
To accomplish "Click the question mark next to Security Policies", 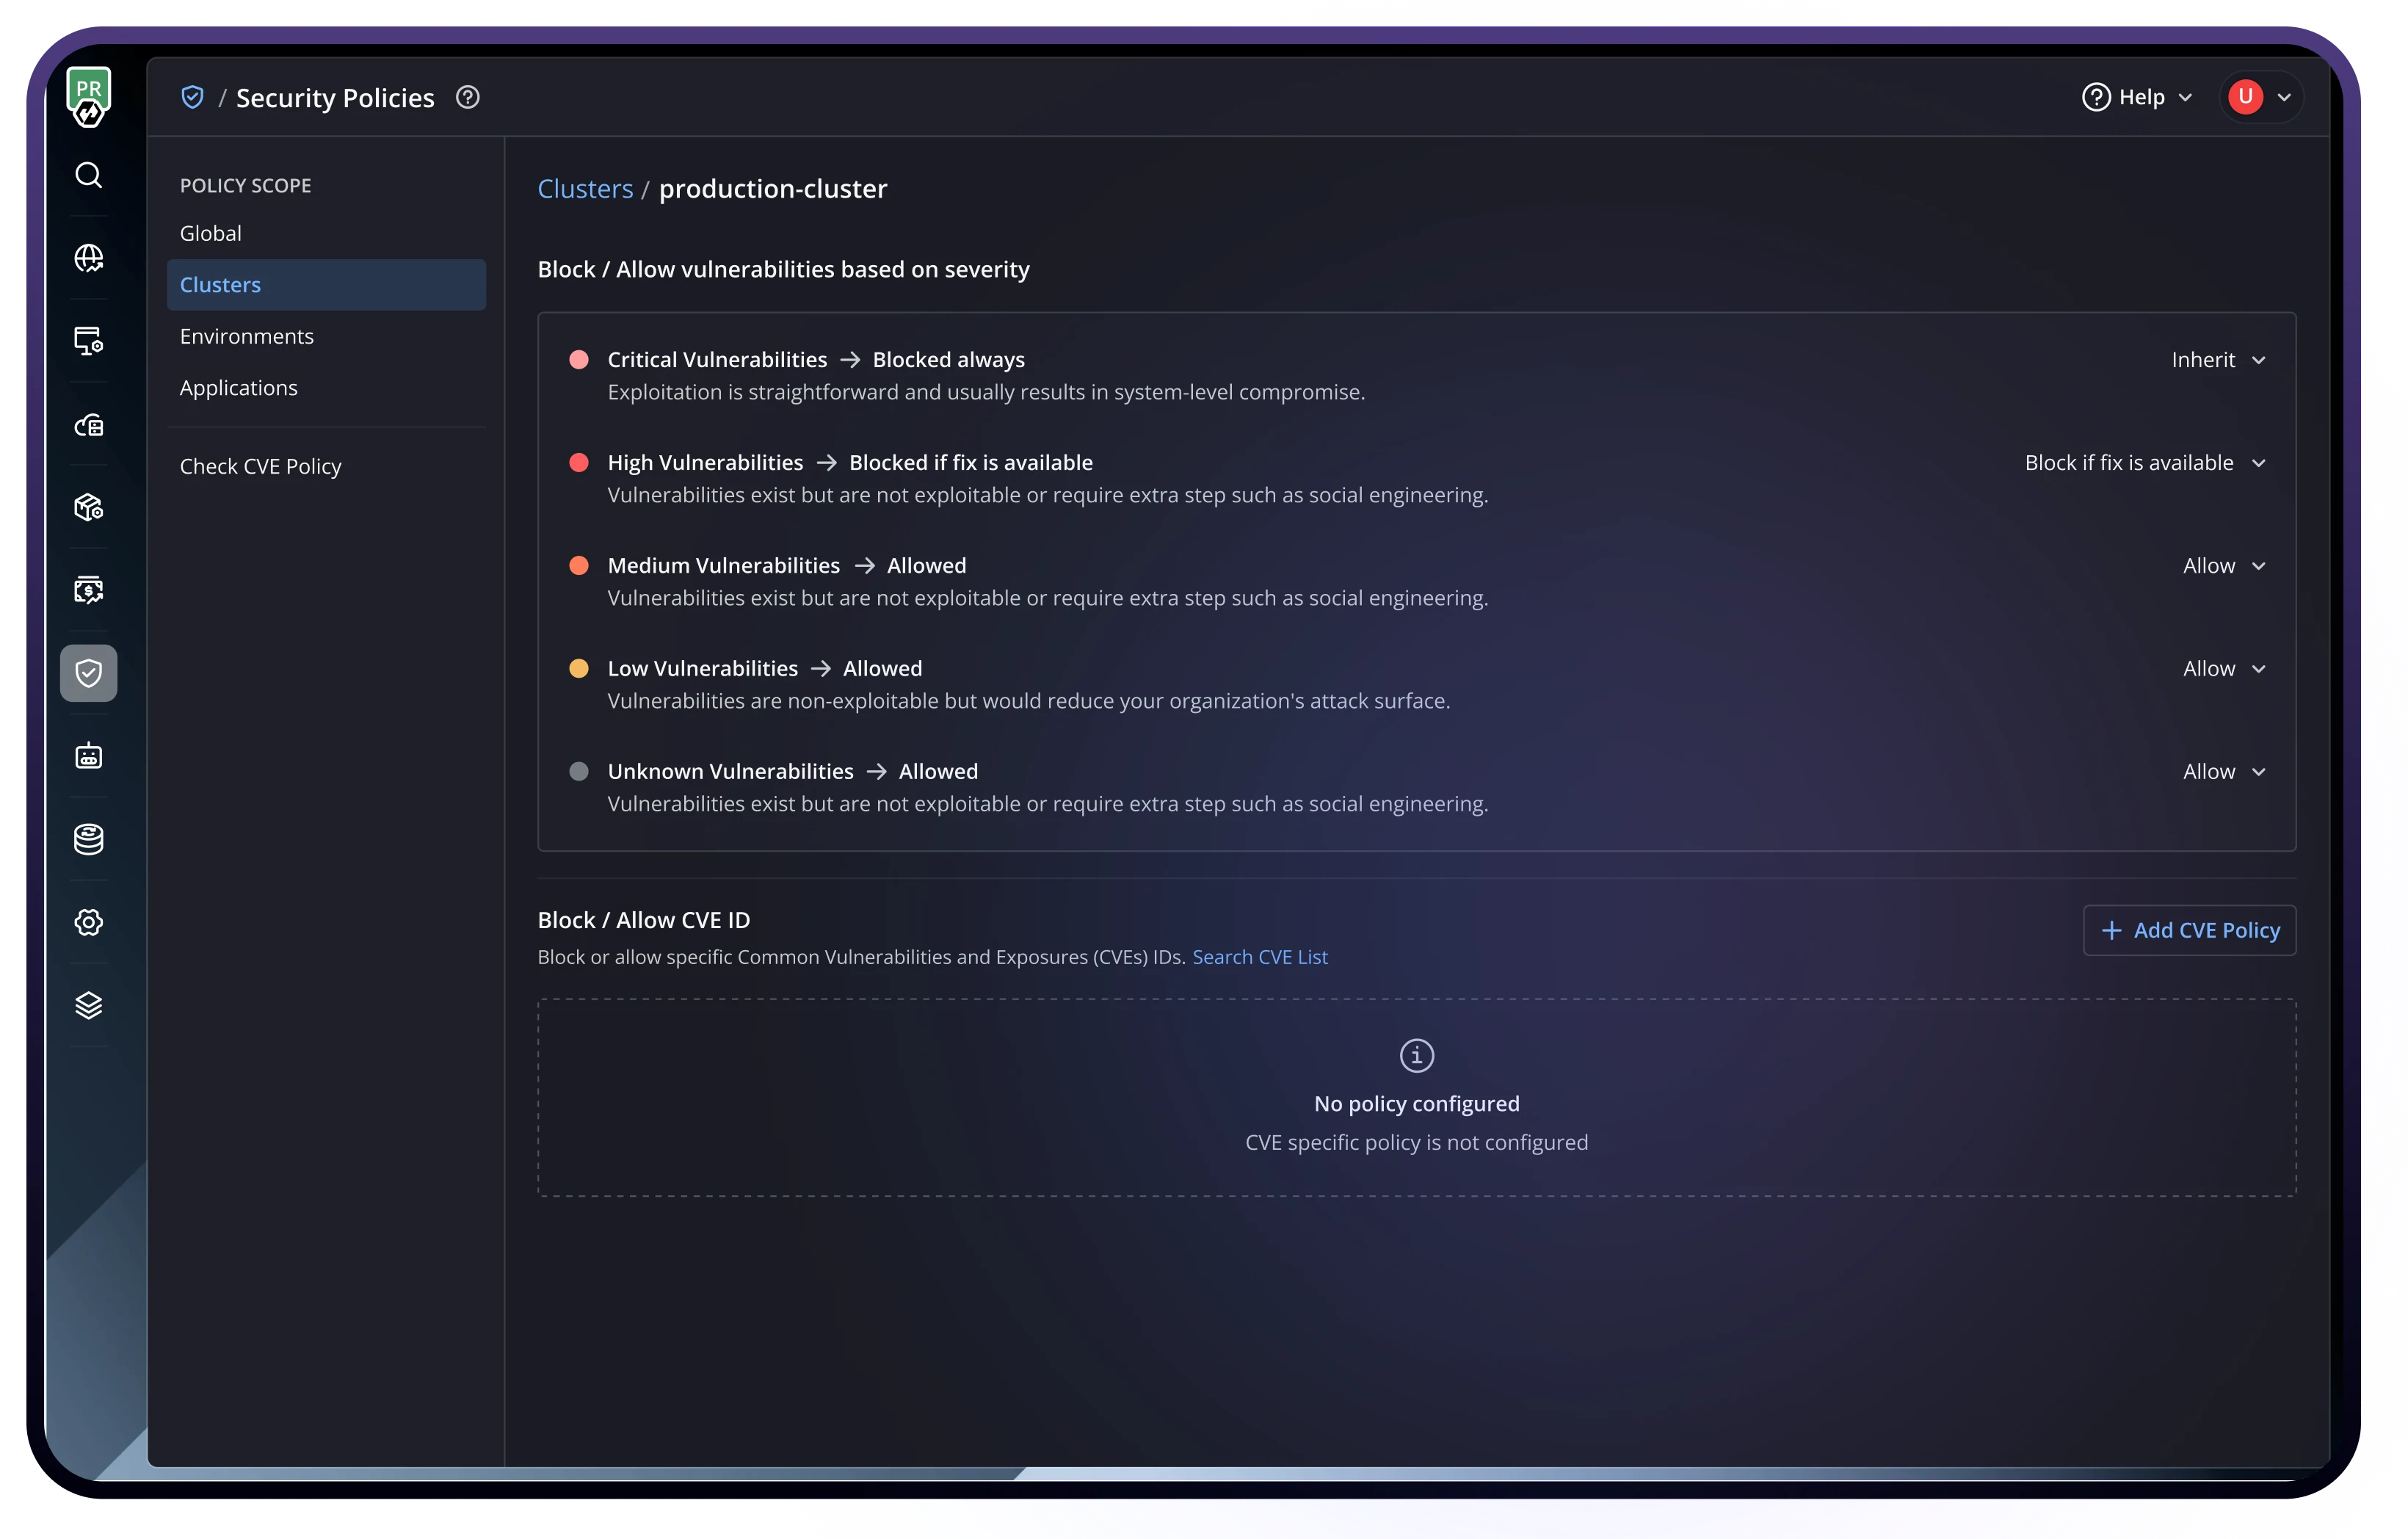I will (467, 97).
